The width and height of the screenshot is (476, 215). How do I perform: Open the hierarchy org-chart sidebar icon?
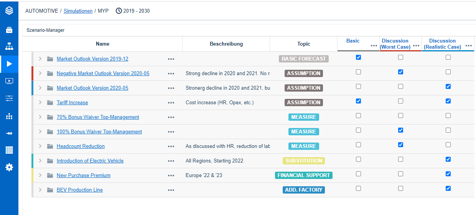pyautogui.click(x=9, y=47)
